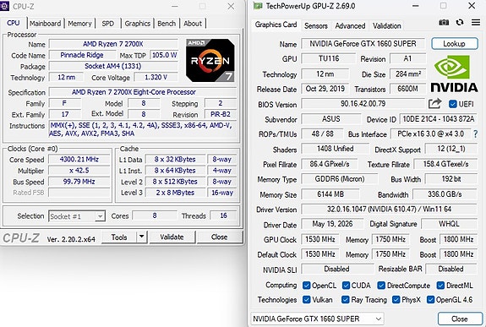Click the Max TDP value 105.0 W
The width and height of the screenshot is (486, 327).
[x=164, y=55]
